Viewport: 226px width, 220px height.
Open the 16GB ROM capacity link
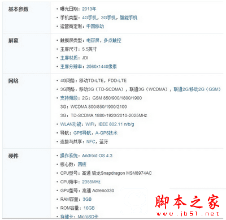coord(89,208)
